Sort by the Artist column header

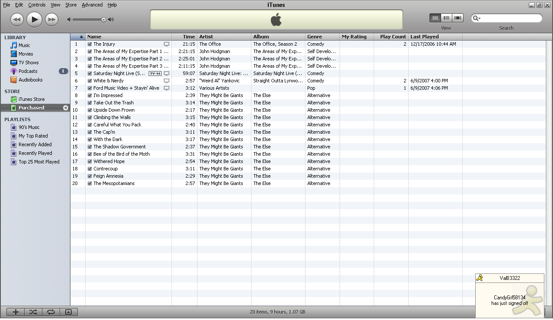224,37
